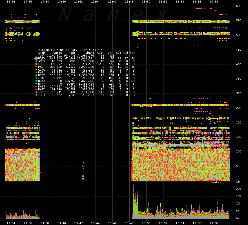Select the red PACF diamond marker

coord(36,67)
